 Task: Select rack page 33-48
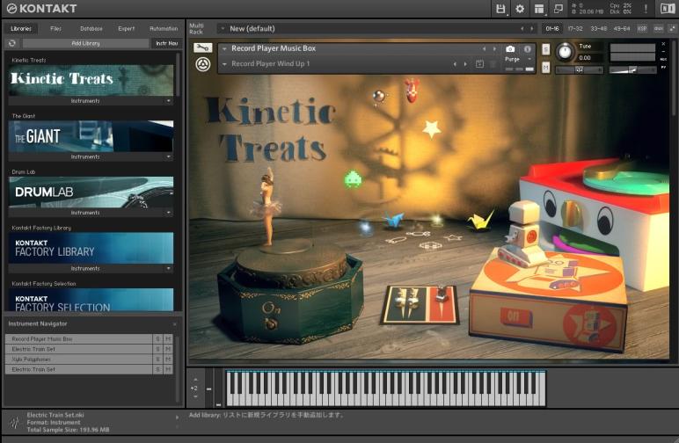(598, 28)
